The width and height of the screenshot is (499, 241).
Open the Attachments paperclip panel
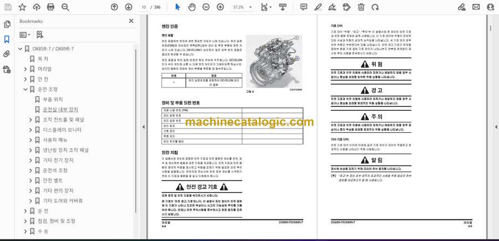point(7,54)
